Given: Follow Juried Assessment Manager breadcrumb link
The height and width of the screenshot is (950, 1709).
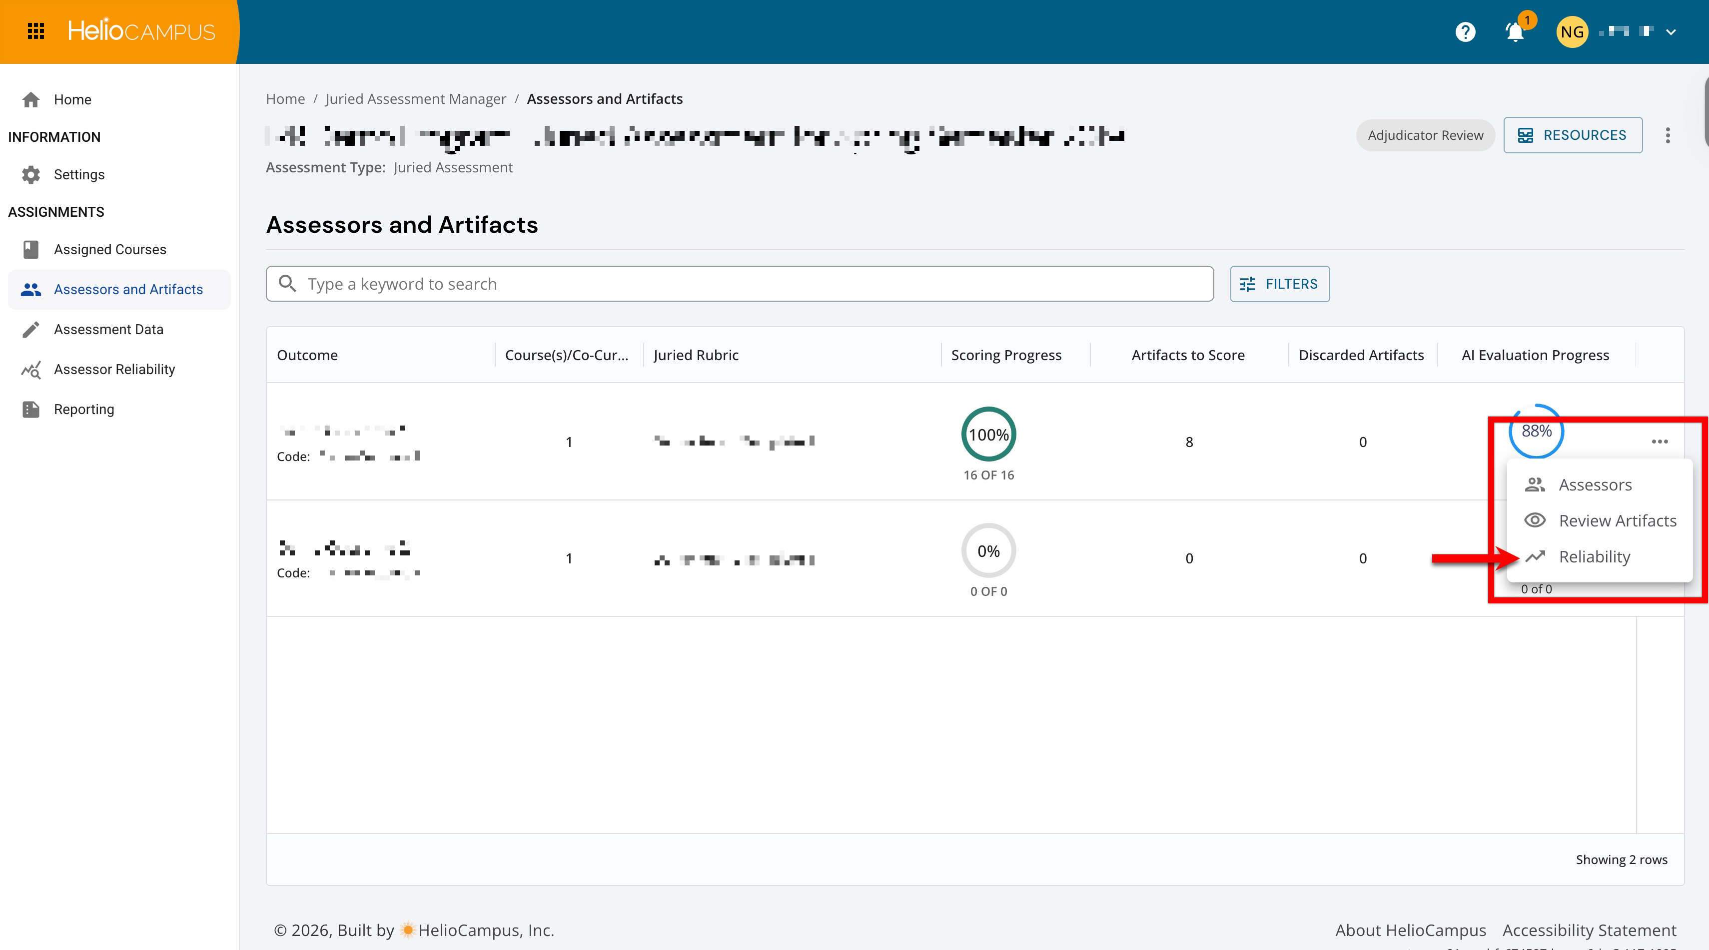Looking at the screenshot, I should click(x=415, y=99).
